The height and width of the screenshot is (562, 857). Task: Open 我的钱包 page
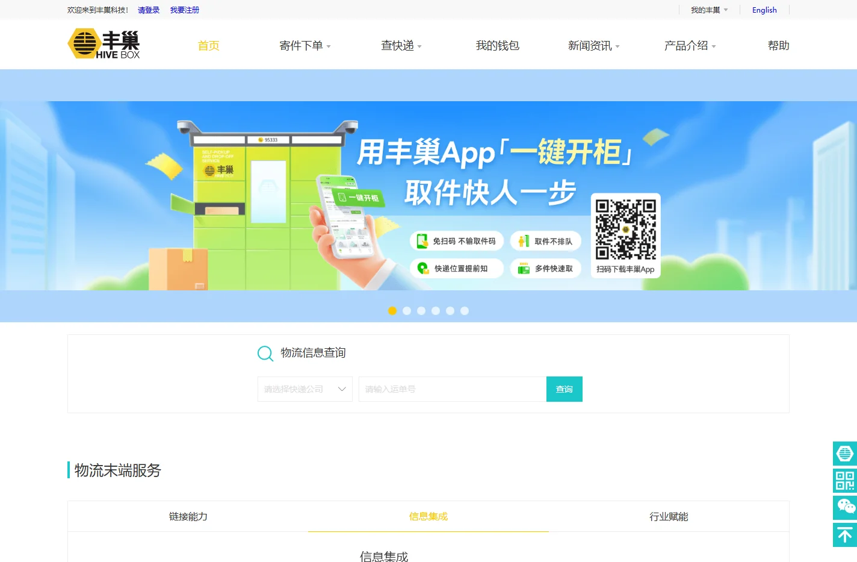tap(497, 46)
